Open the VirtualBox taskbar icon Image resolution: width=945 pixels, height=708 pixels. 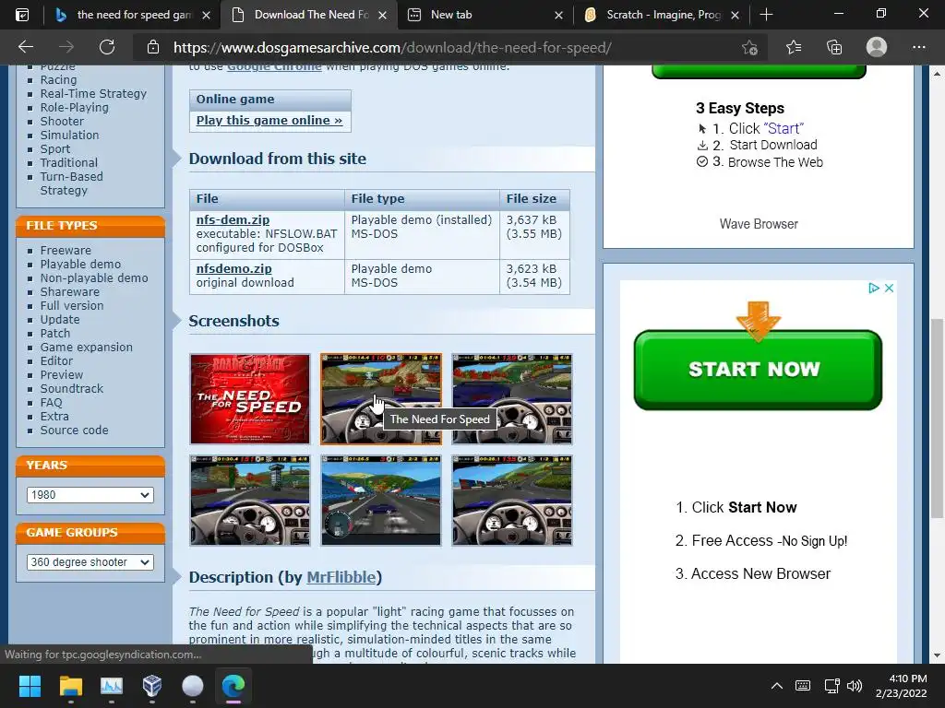[x=152, y=686]
